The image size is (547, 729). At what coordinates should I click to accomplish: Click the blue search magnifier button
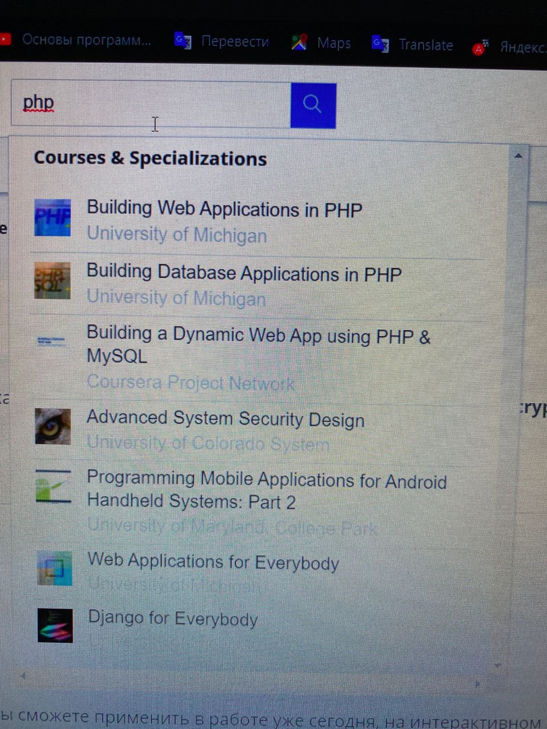[x=313, y=105]
